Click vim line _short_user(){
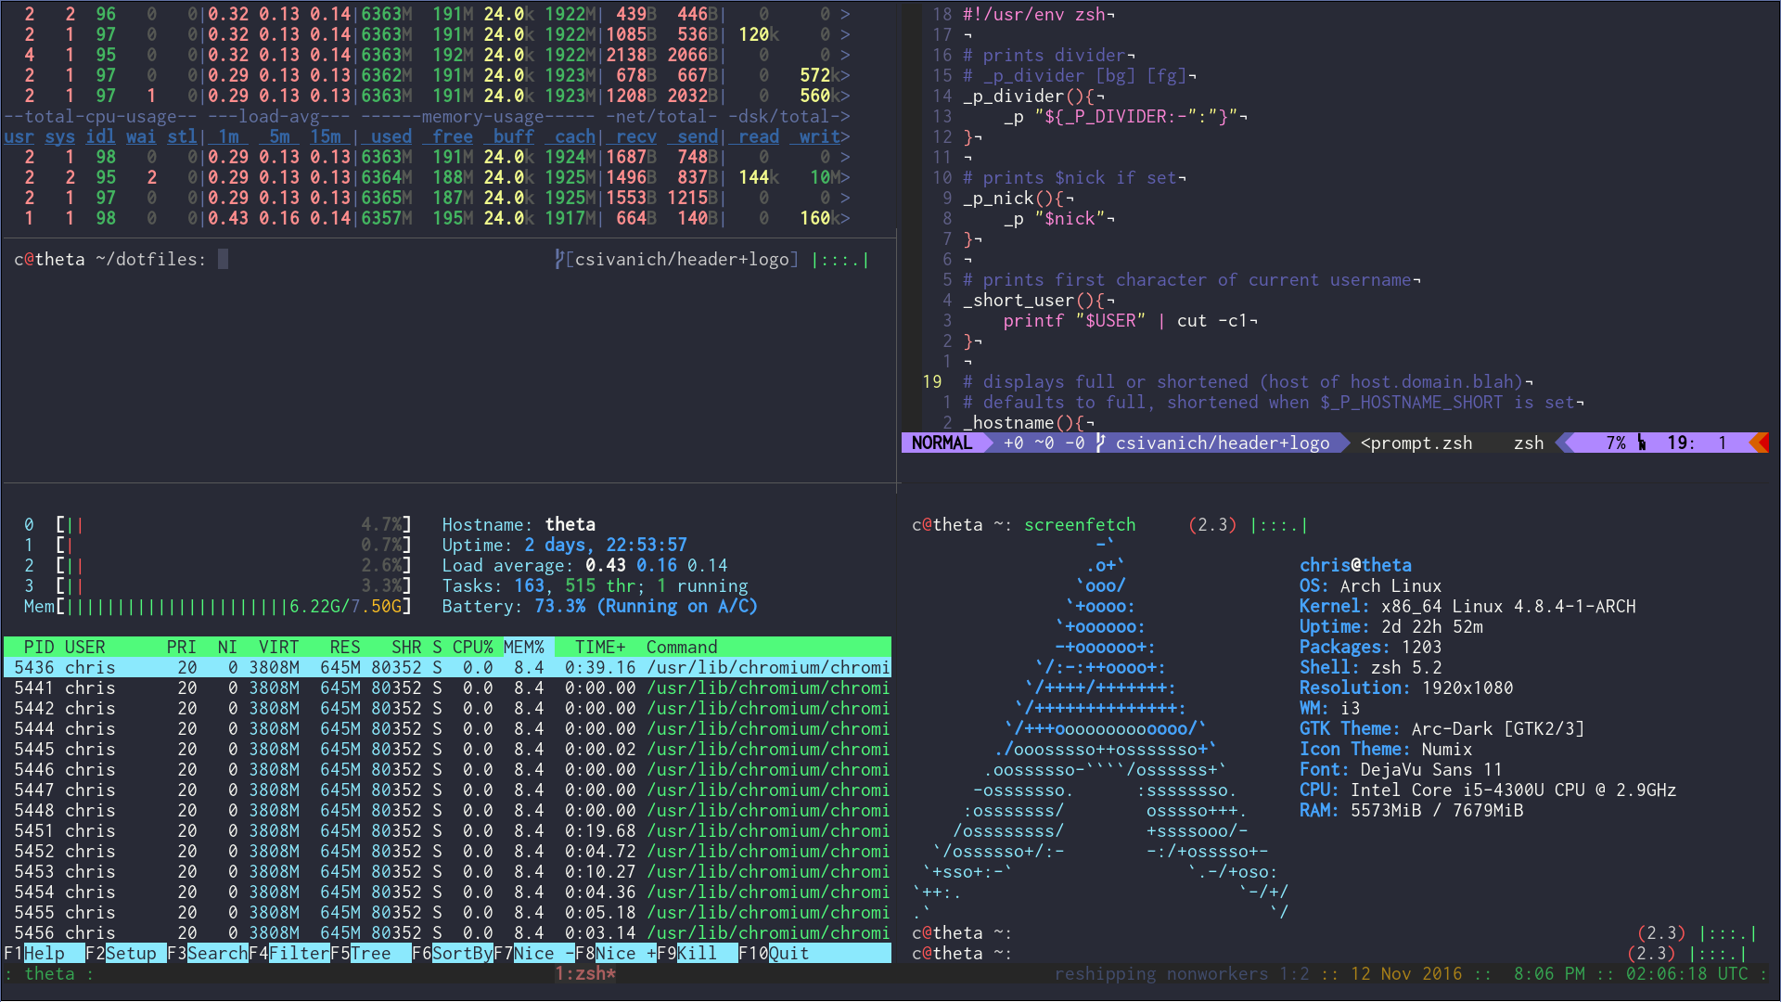This screenshot has height=1002, width=1781. 1039,300
